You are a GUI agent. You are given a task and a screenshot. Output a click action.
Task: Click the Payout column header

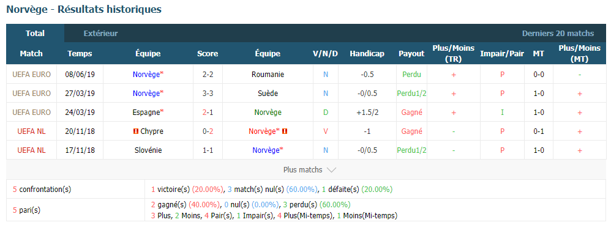[x=411, y=54]
